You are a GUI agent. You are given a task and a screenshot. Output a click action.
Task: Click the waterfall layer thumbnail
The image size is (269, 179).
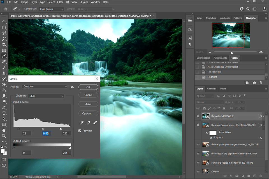pos(206,116)
